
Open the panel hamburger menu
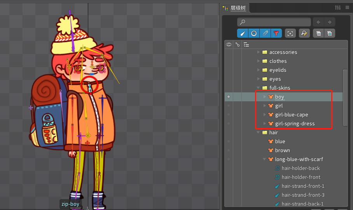346,8
